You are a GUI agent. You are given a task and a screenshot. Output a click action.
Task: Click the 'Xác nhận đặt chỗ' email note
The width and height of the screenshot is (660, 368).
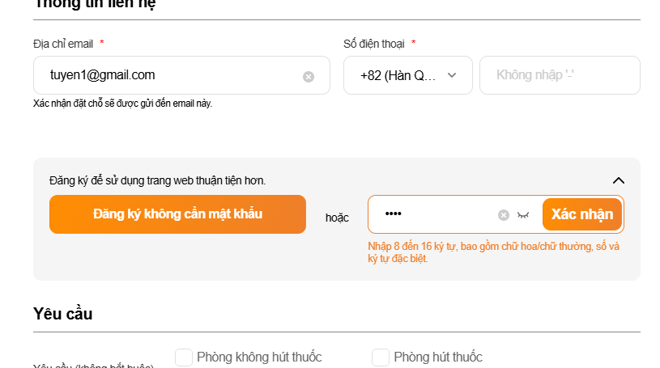click(x=122, y=104)
